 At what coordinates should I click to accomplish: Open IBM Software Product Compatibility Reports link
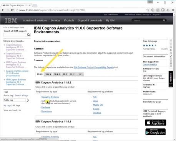click(x=94, y=67)
